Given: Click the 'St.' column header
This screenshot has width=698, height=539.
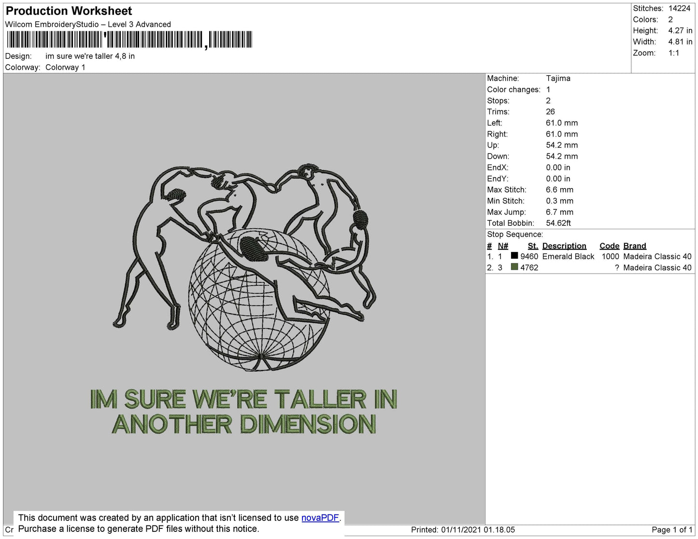Looking at the screenshot, I should click(x=533, y=246).
